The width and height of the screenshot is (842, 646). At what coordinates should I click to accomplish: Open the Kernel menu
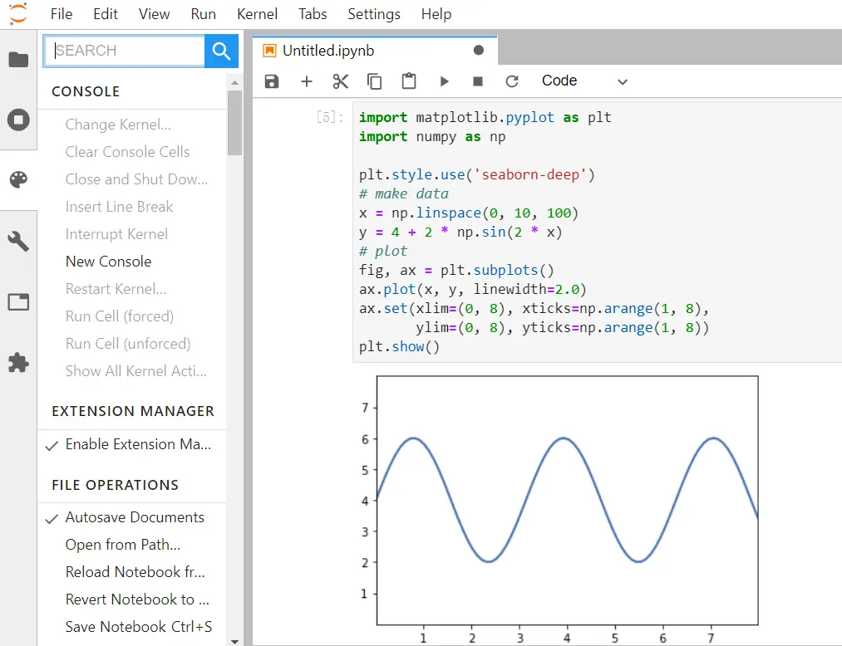point(257,14)
